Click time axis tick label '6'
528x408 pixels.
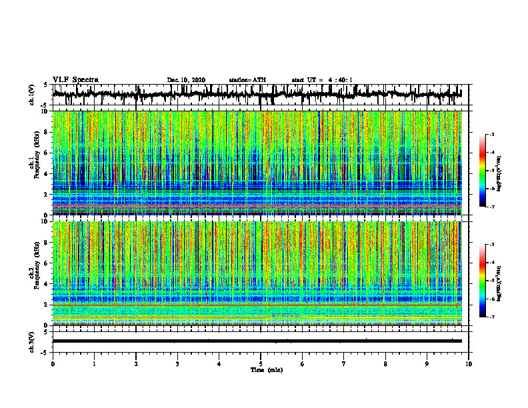click(x=303, y=364)
